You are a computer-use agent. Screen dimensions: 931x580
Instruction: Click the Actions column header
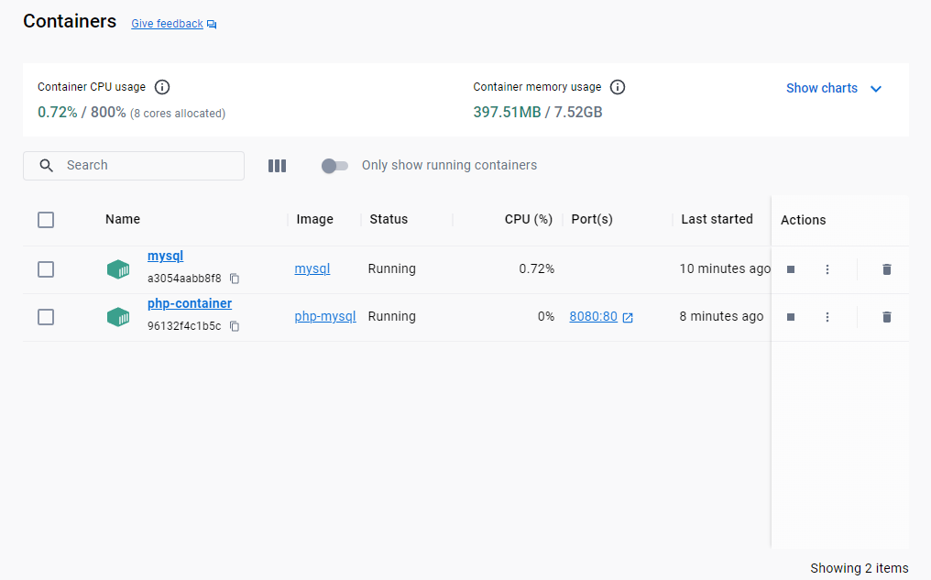pos(804,220)
